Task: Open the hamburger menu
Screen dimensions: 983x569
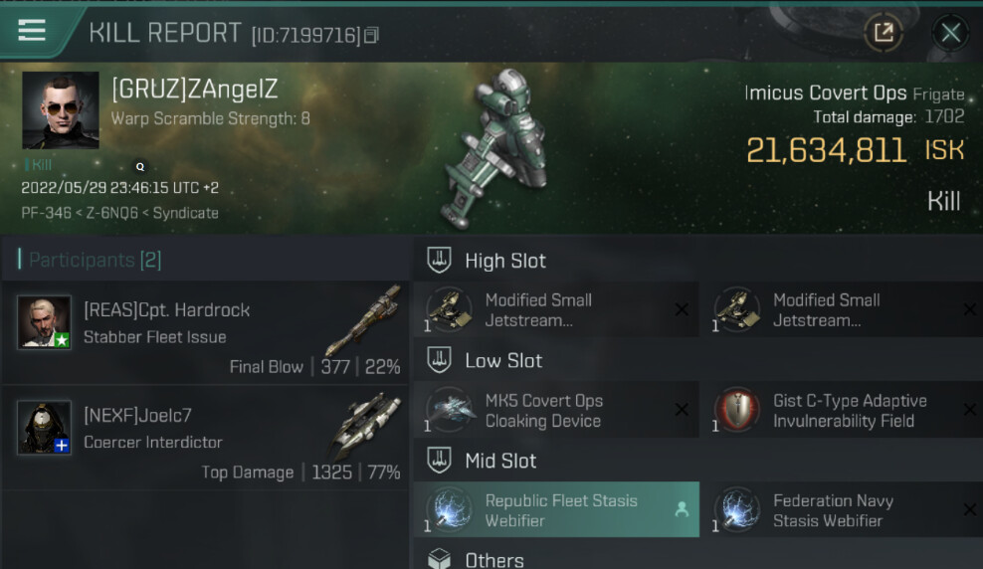Action: (x=32, y=30)
